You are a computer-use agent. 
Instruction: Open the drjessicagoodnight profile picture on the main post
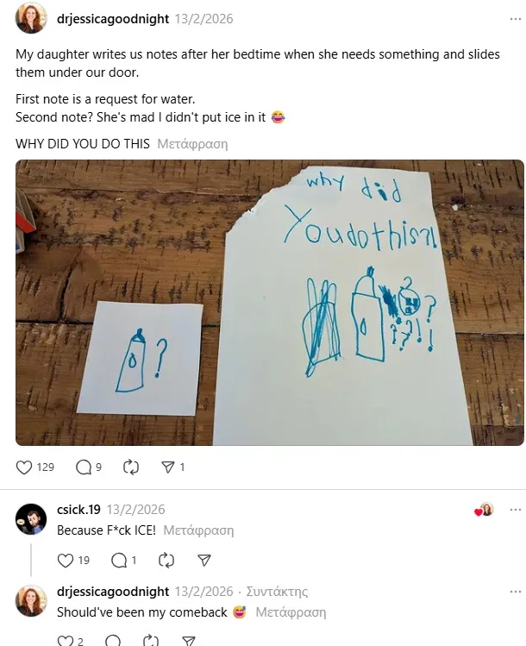coord(31,18)
